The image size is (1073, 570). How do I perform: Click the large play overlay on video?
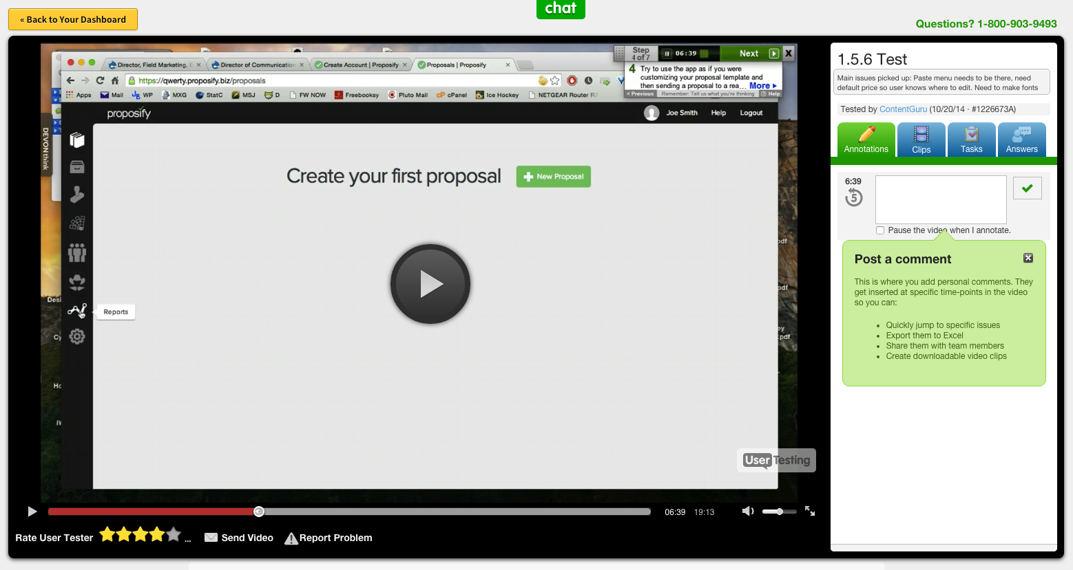pyautogui.click(x=430, y=284)
